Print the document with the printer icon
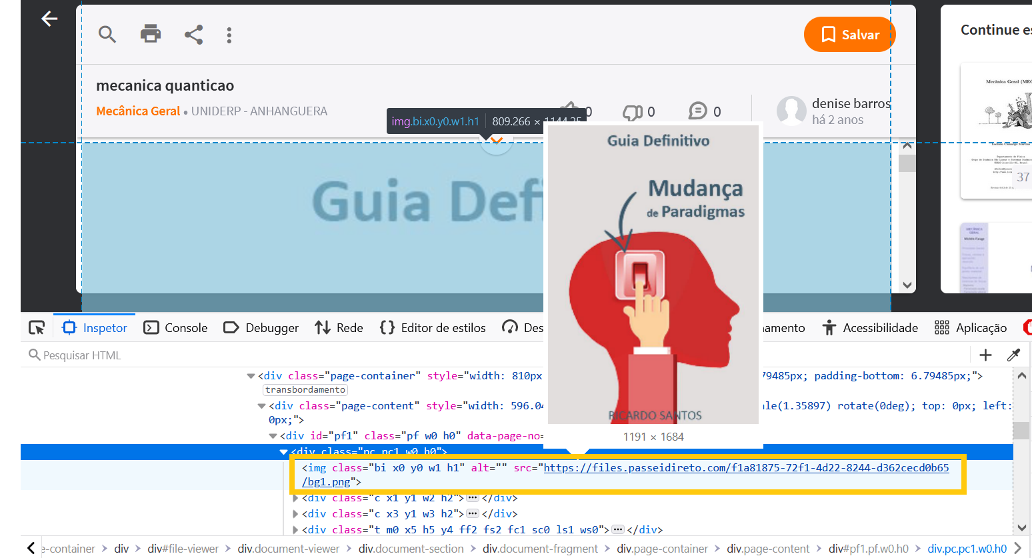1032x558 pixels. point(151,33)
